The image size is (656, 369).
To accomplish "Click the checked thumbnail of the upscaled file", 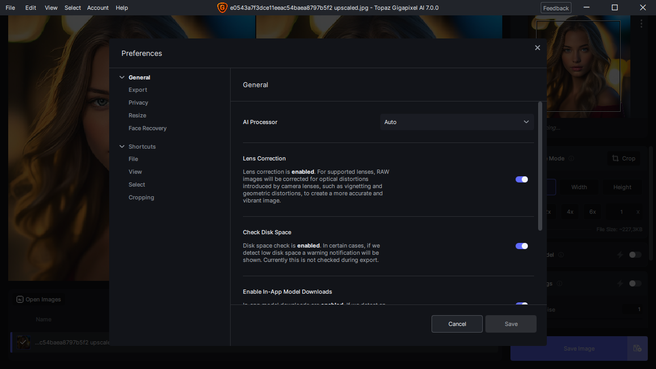I will 24,342.
